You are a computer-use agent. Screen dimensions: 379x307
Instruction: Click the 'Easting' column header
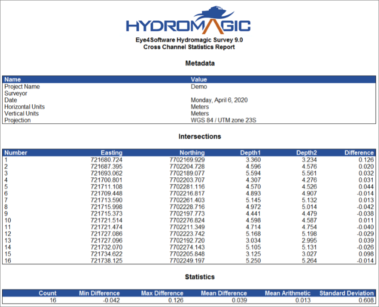pyautogui.click(x=112, y=153)
